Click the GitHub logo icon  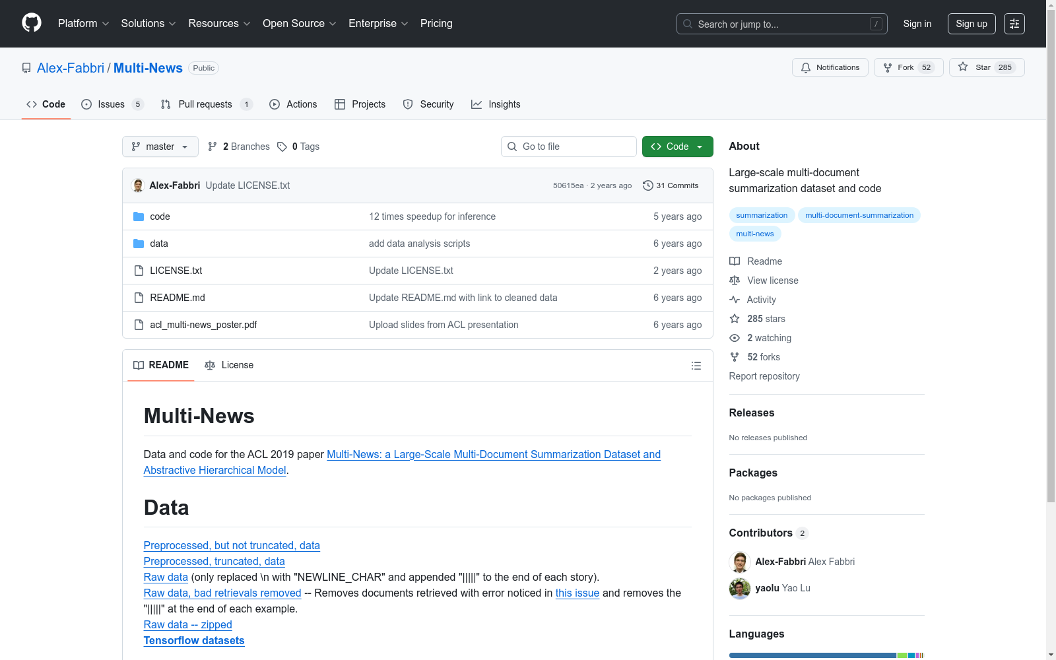pos(32,23)
